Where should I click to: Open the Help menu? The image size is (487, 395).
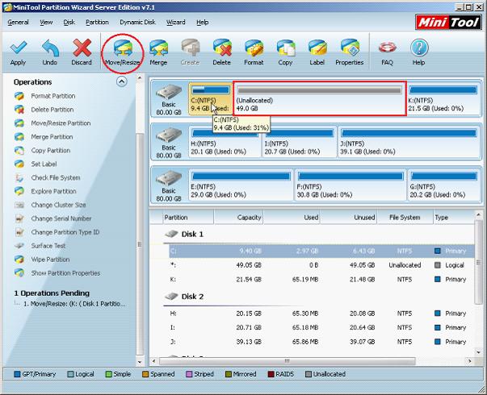(203, 23)
